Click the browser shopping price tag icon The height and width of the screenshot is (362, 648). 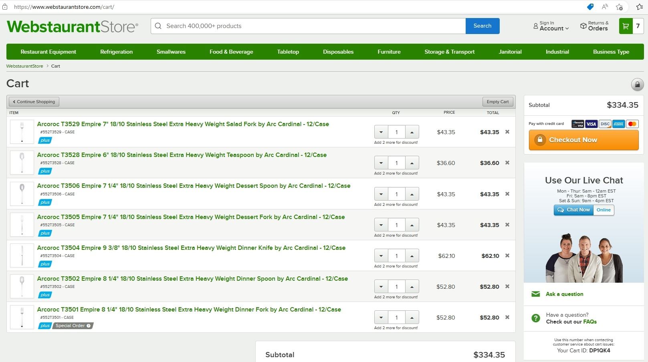590,7
